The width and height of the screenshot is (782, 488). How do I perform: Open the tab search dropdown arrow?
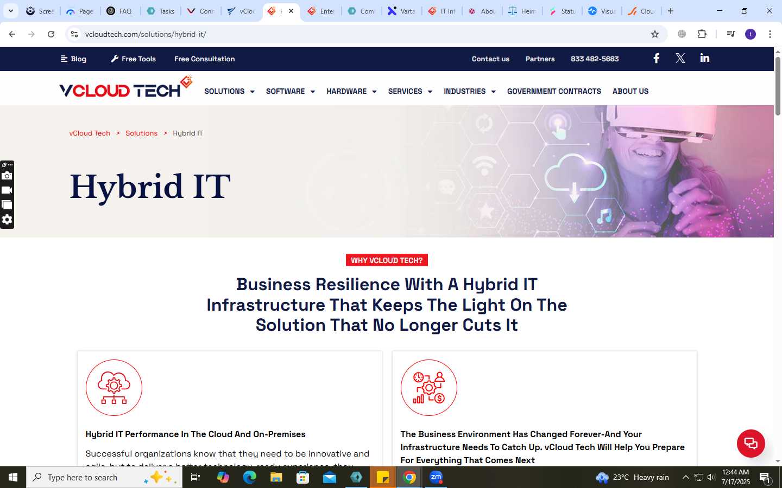pos(10,11)
